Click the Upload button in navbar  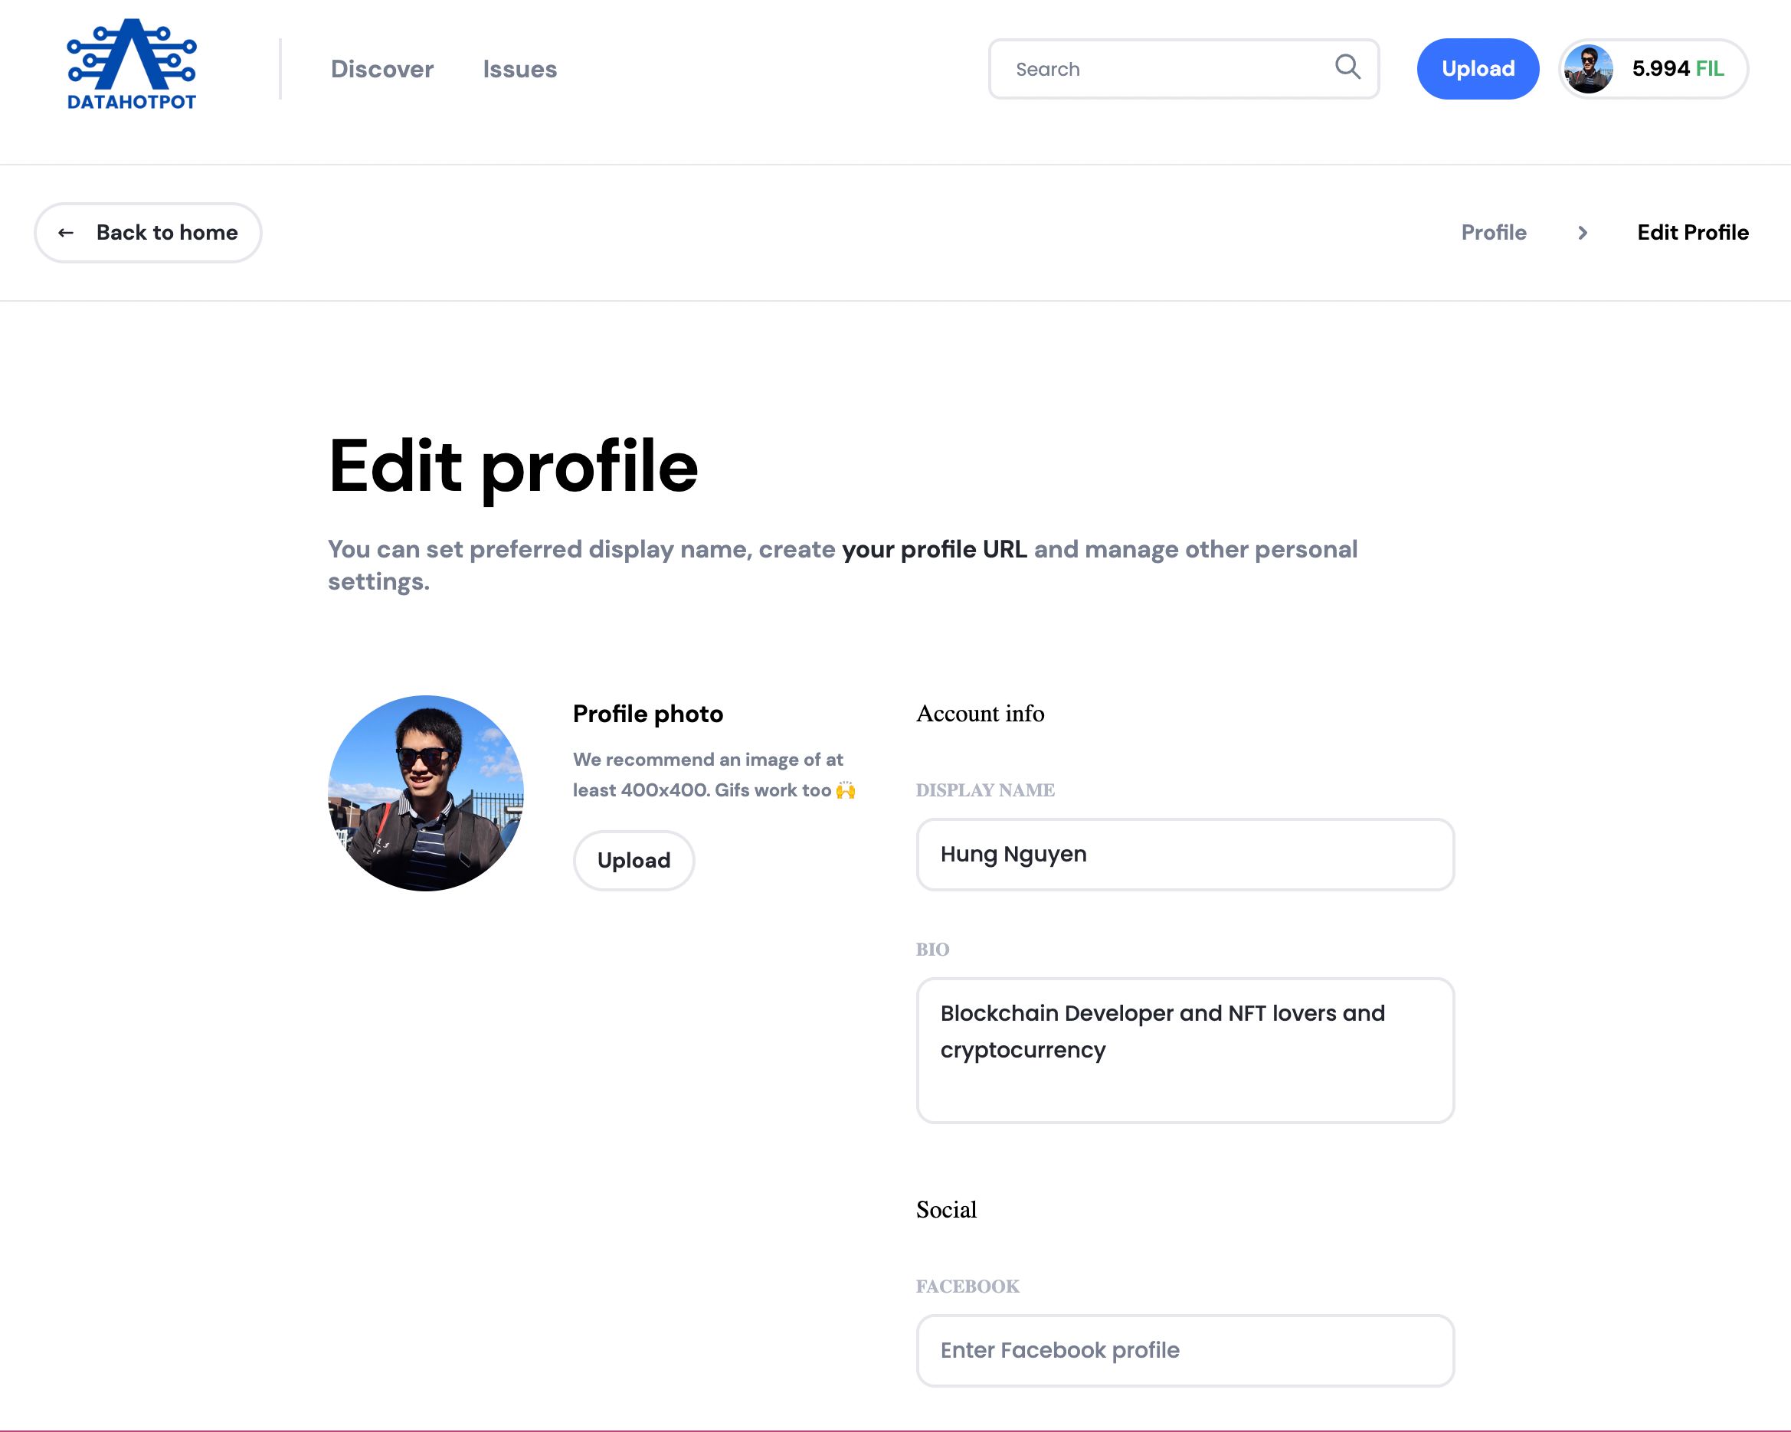(1478, 69)
